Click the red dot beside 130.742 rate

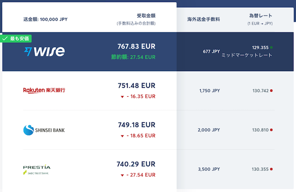click(x=271, y=91)
